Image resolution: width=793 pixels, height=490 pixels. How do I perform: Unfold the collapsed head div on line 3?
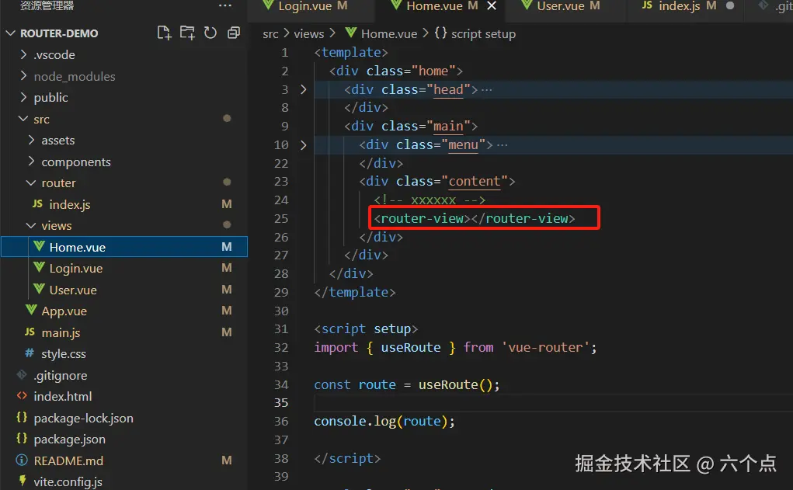tap(304, 89)
